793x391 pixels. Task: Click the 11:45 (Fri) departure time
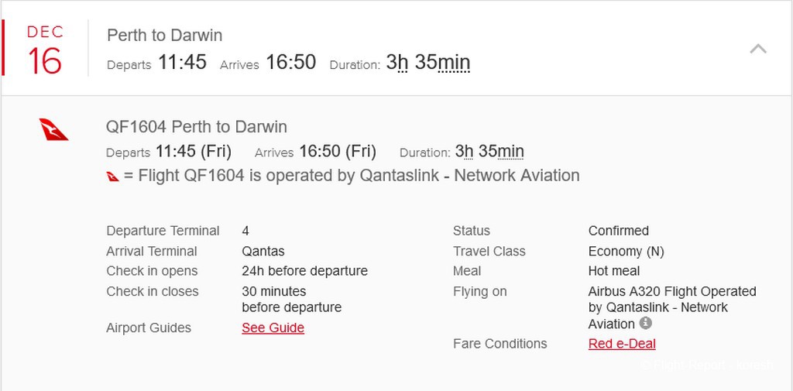193,151
